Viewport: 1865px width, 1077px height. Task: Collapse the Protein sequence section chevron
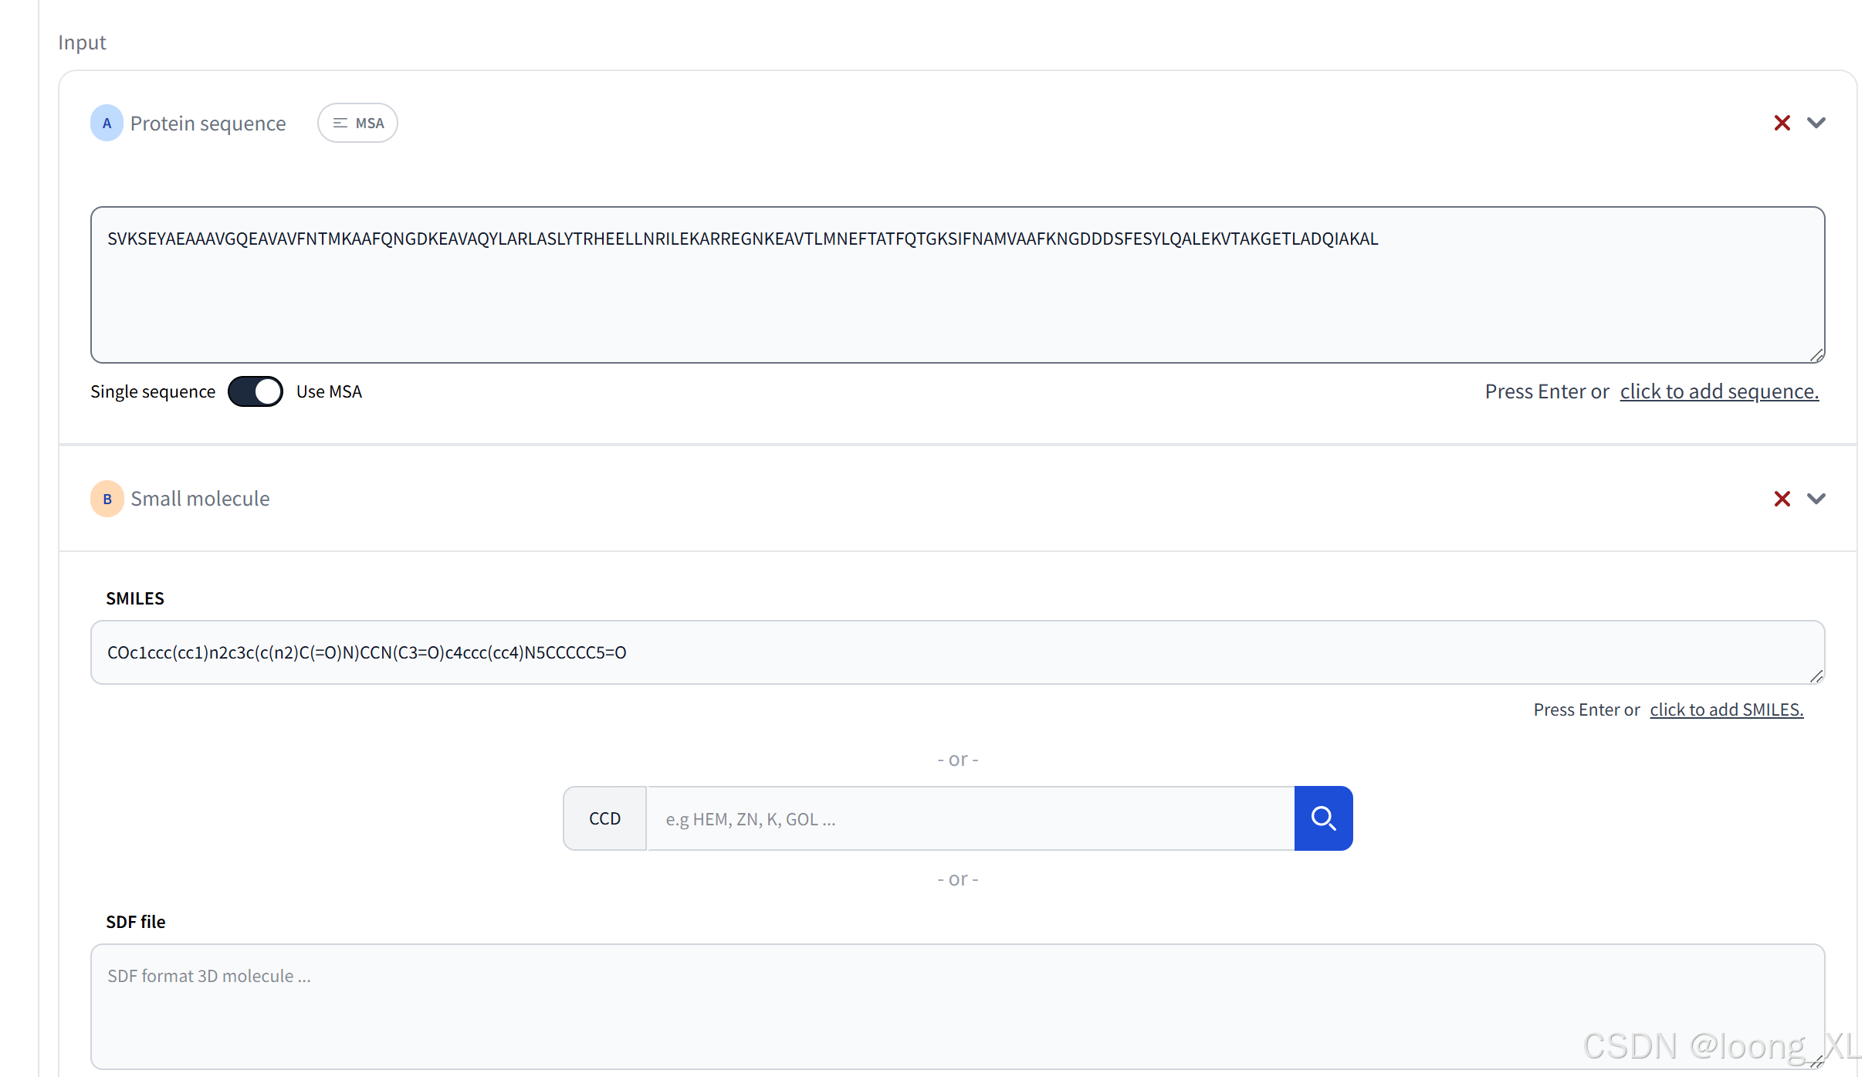click(1816, 123)
